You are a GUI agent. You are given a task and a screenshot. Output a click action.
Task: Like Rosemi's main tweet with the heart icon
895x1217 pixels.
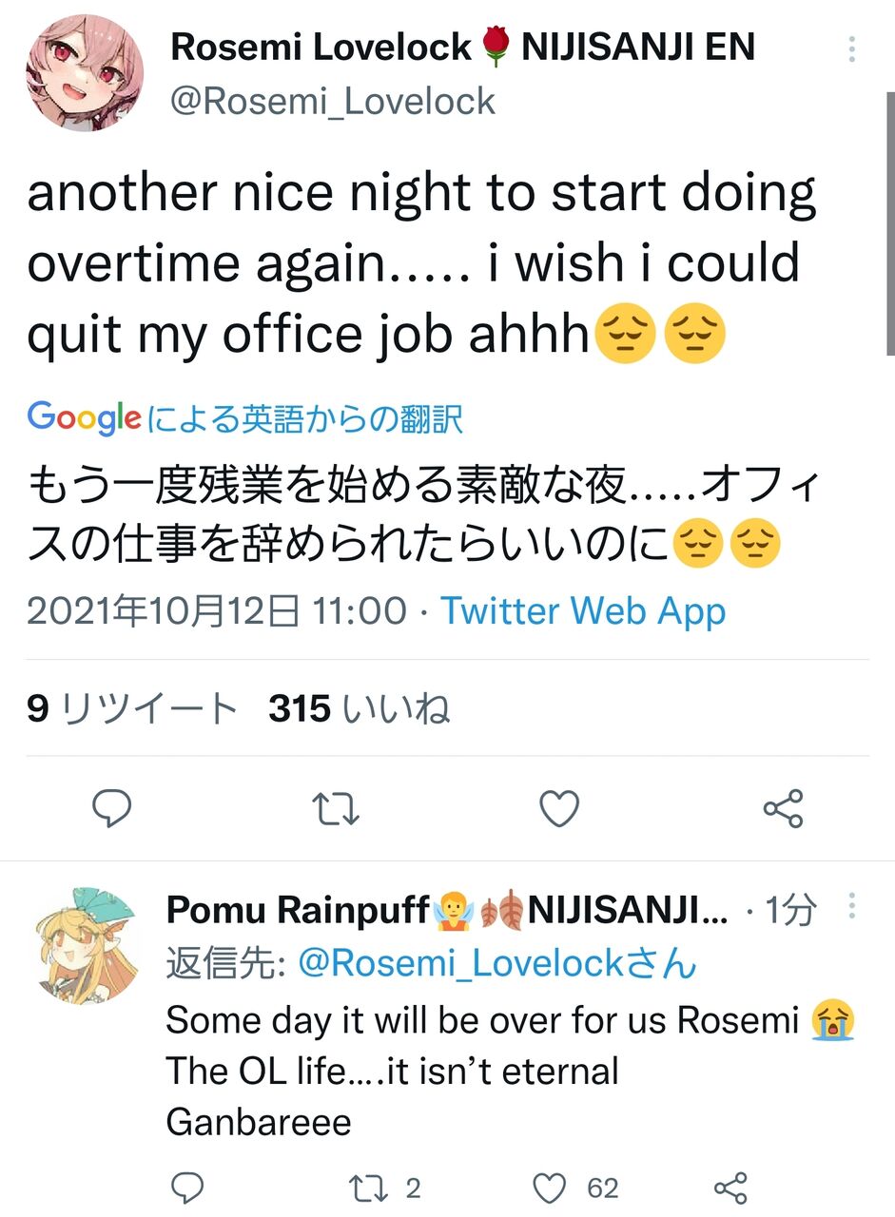(x=559, y=809)
